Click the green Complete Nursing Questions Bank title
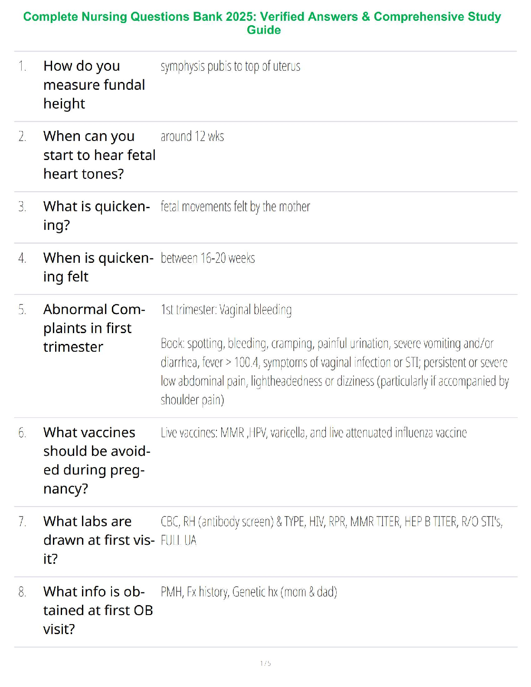Image resolution: width=531 pixels, height=687 pixels. (x=262, y=23)
